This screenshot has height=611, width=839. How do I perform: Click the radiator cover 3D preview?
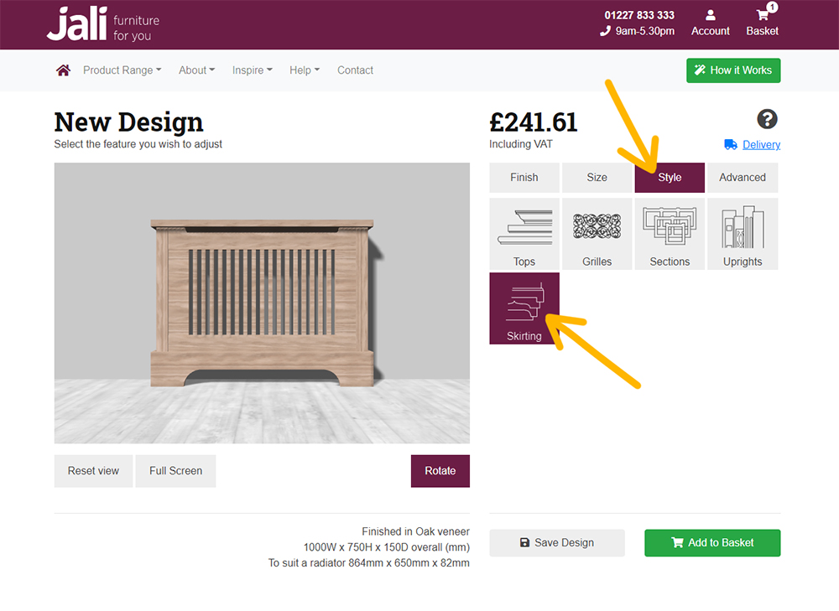[x=262, y=303]
